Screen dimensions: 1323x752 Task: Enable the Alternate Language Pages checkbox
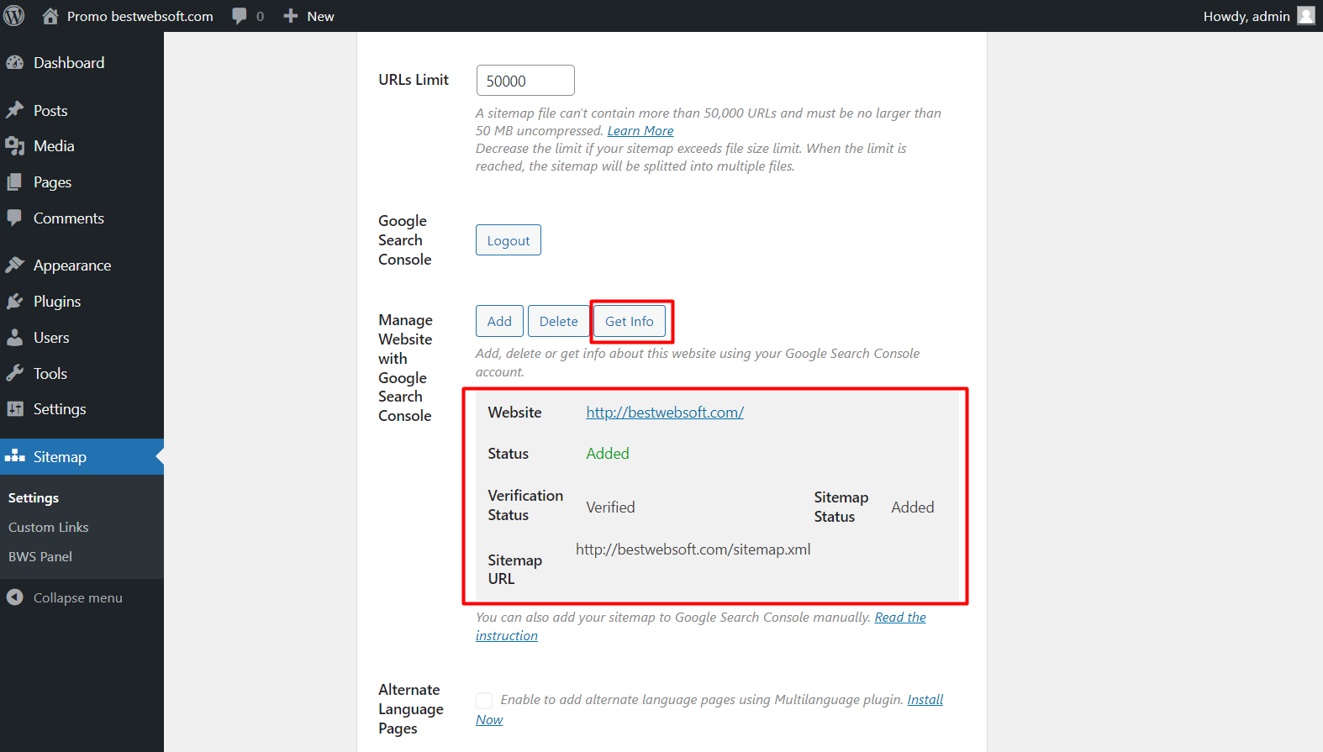pos(484,700)
